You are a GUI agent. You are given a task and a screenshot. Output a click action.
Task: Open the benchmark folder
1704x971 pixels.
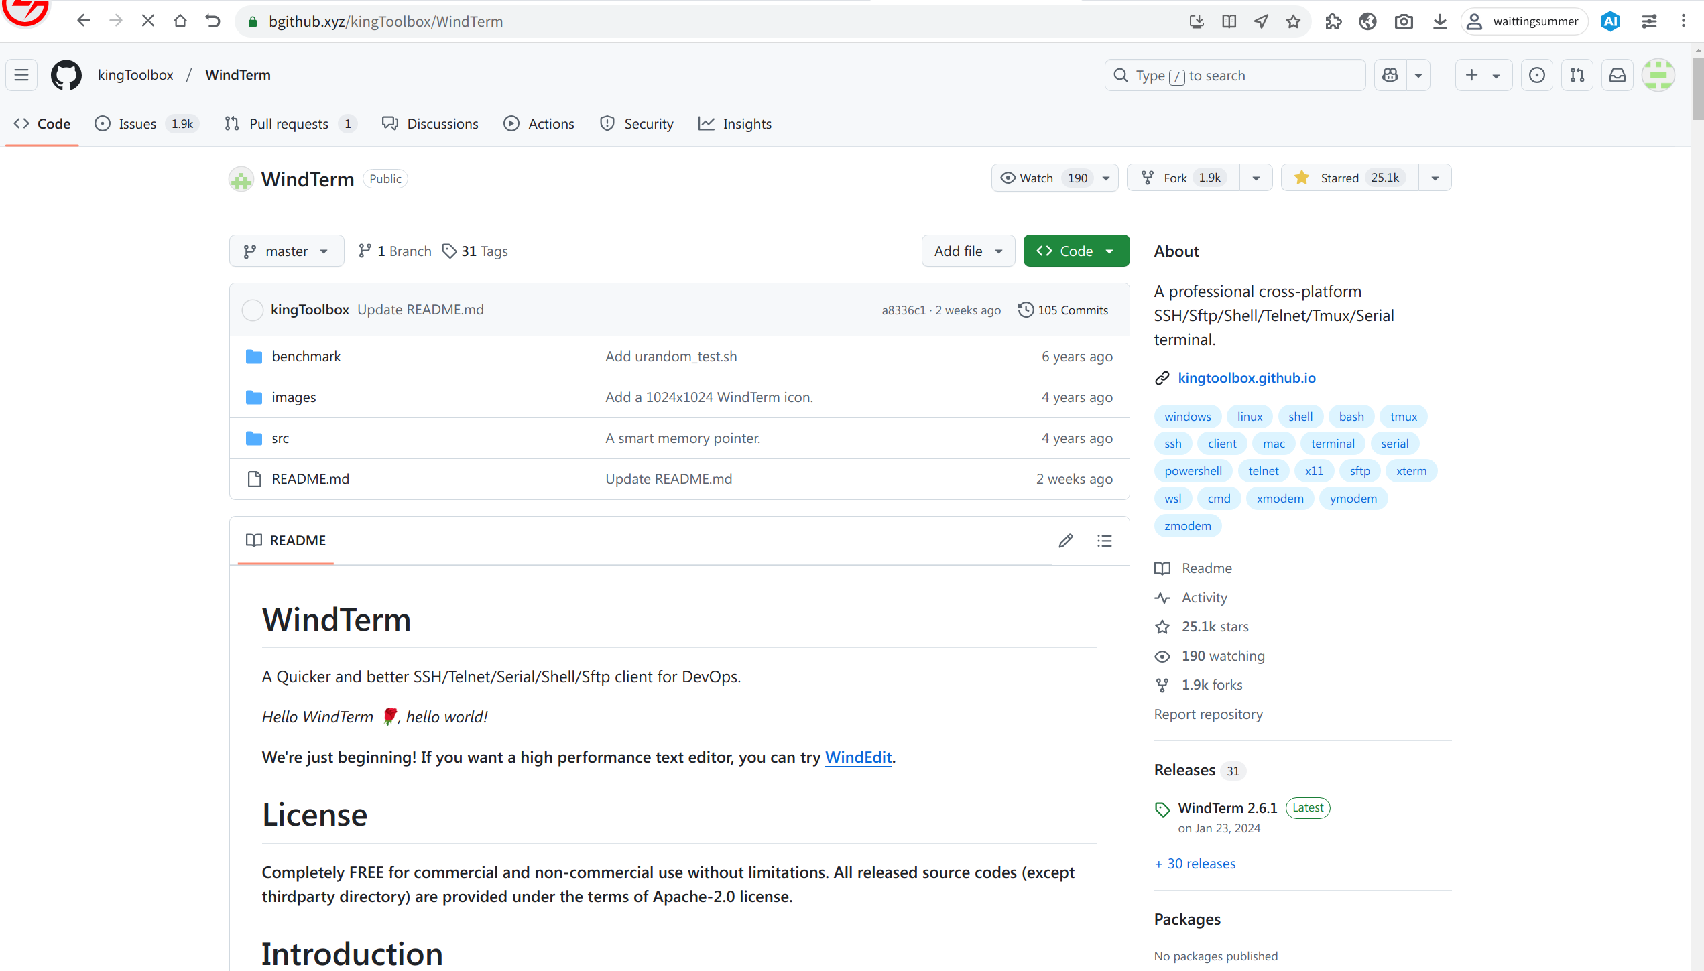[x=306, y=357]
